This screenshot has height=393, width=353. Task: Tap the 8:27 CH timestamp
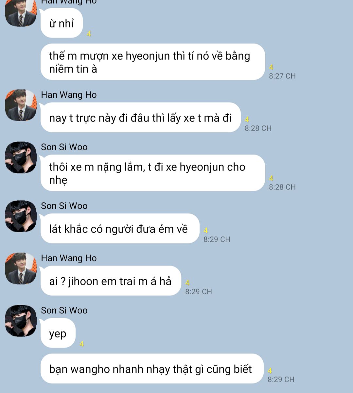click(282, 76)
